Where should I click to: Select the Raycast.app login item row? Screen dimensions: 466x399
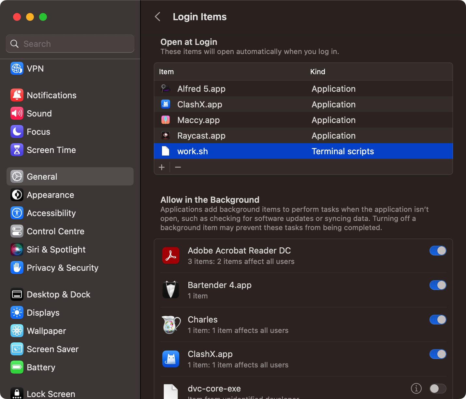(x=303, y=135)
